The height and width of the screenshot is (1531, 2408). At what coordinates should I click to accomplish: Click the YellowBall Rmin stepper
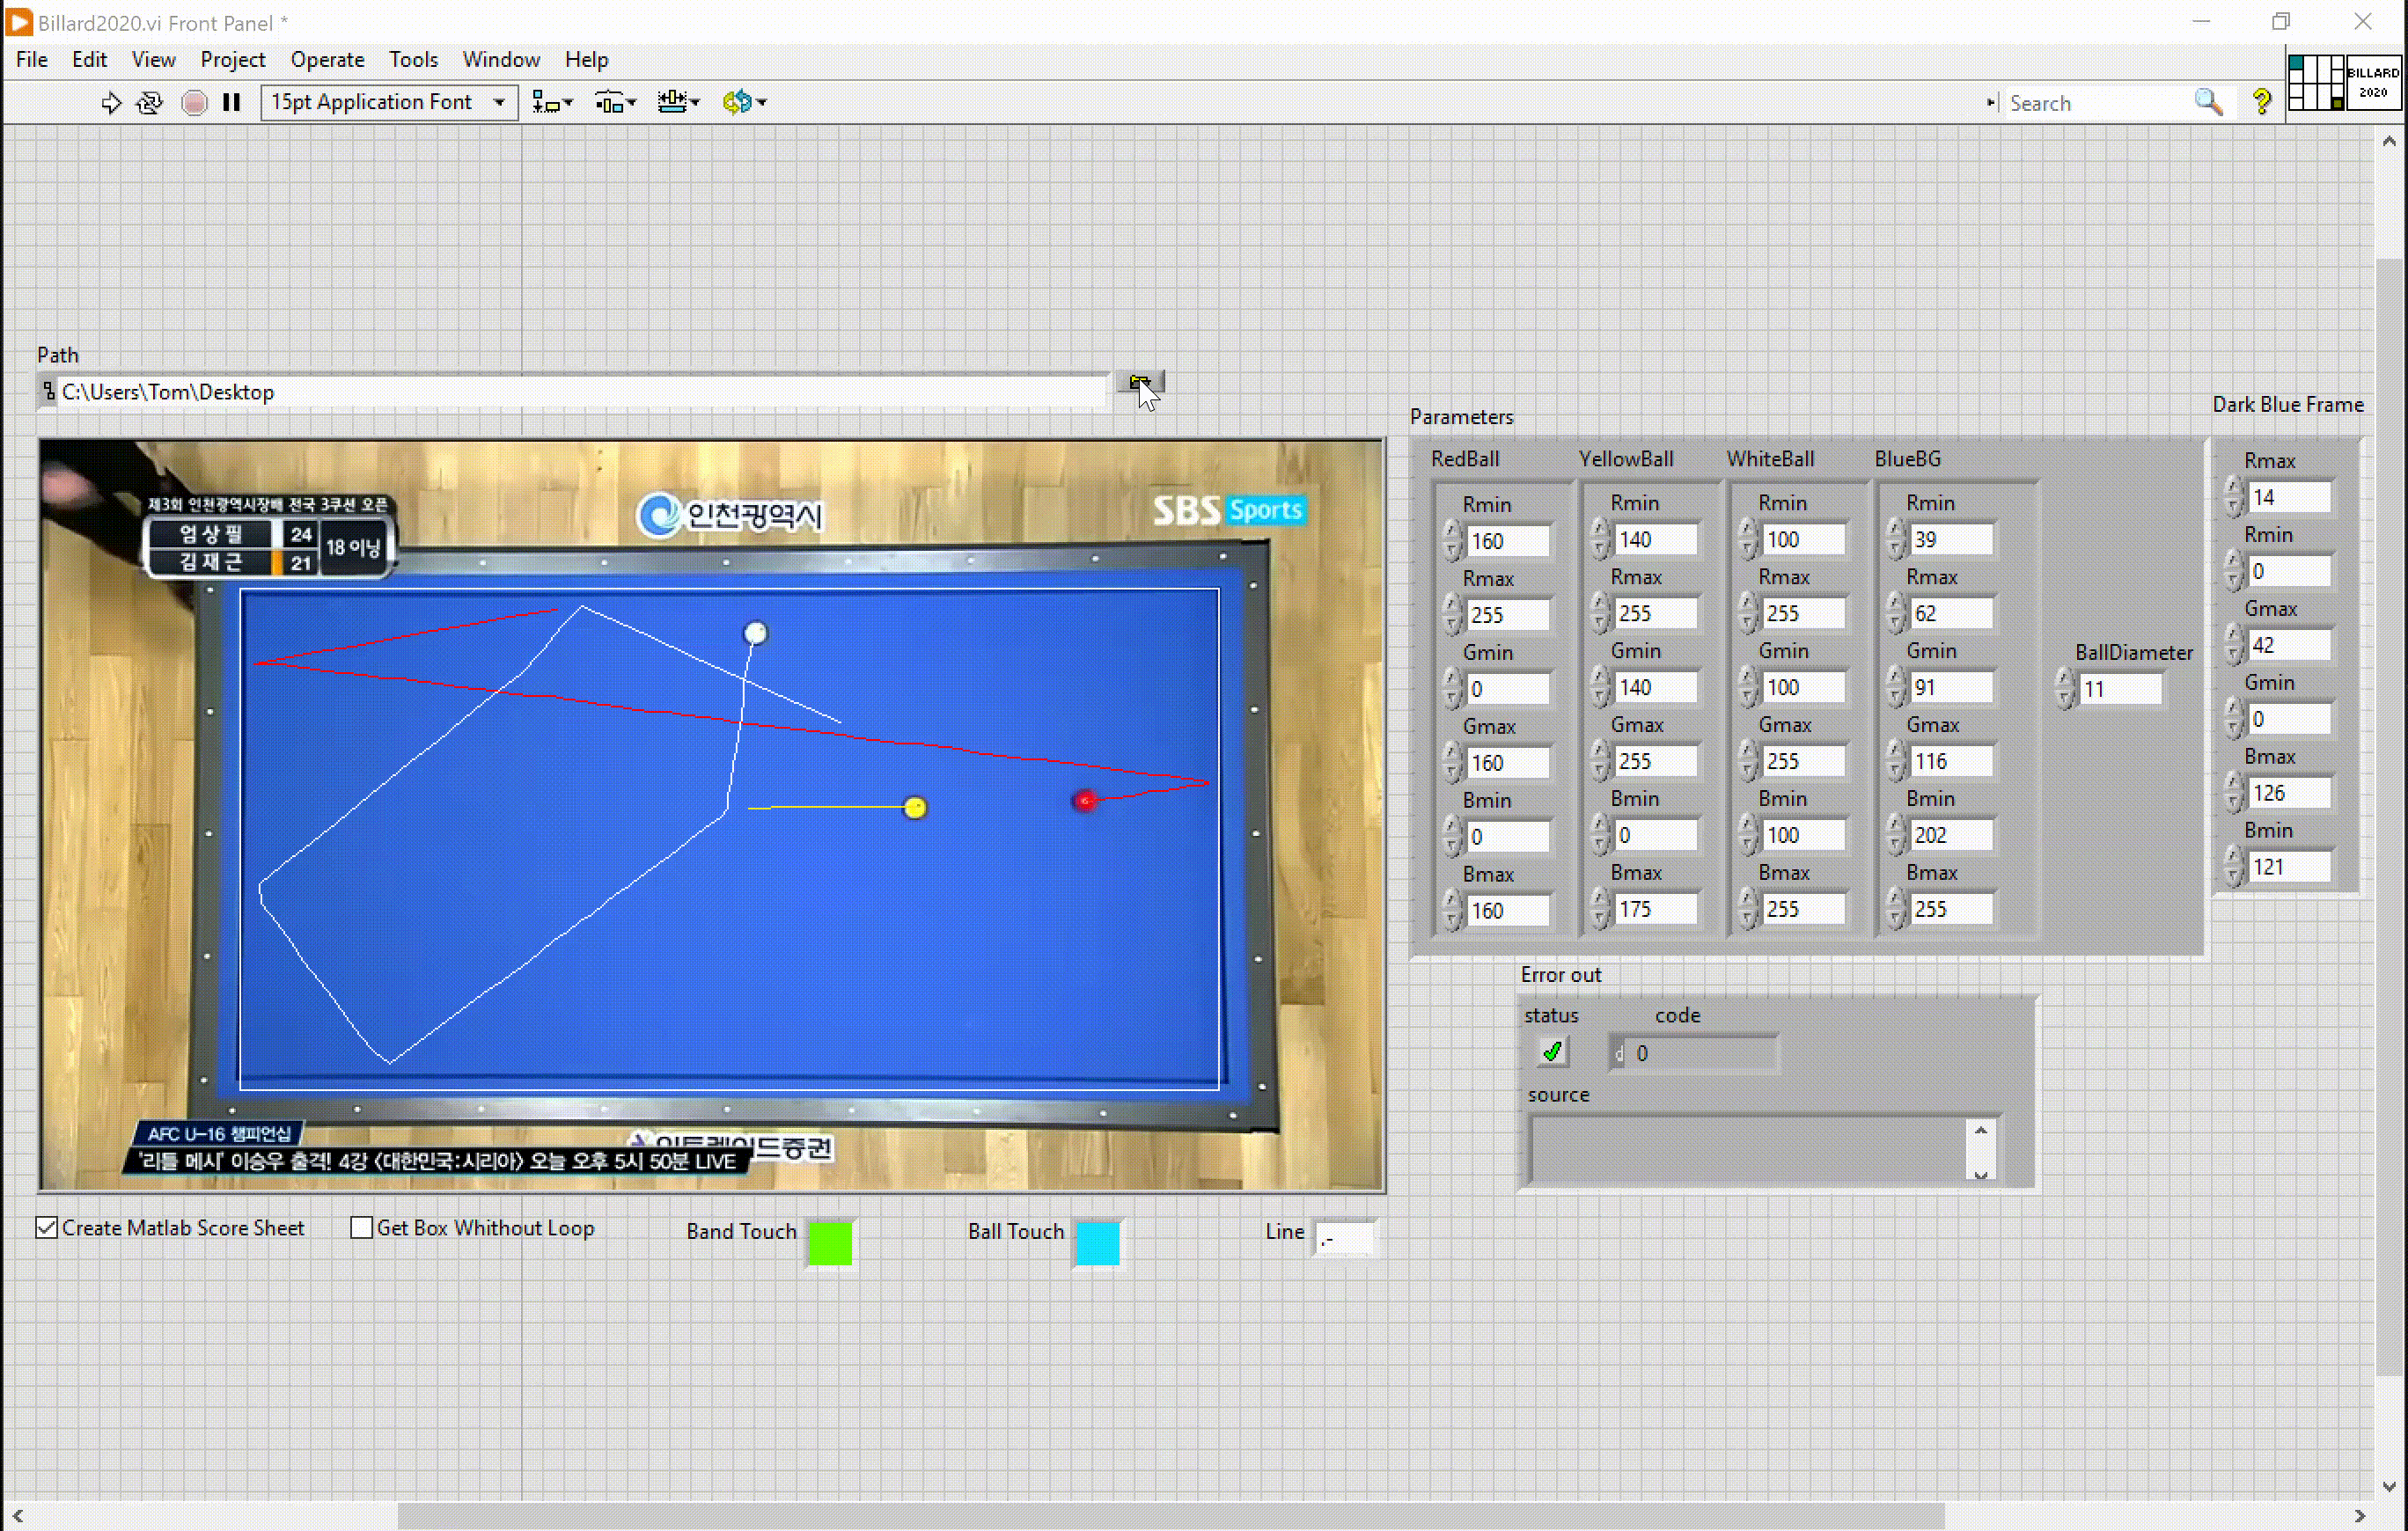tap(1601, 539)
